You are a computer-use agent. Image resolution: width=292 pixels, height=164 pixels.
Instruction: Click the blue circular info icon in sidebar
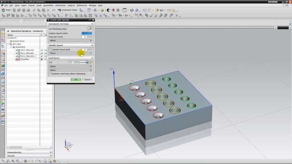coord(3,74)
